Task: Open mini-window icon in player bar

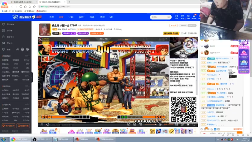Action: pyautogui.click(x=176, y=124)
